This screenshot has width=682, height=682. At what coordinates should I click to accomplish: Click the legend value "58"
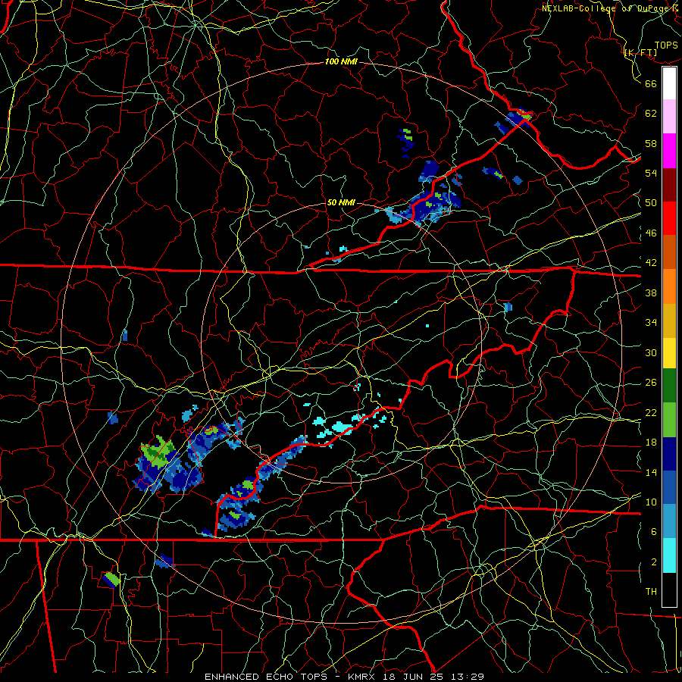tap(651, 143)
